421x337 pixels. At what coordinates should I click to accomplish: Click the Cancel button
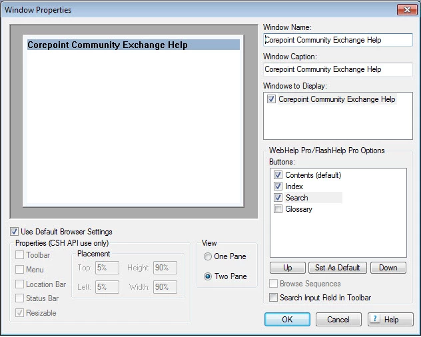click(x=338, y=320)
